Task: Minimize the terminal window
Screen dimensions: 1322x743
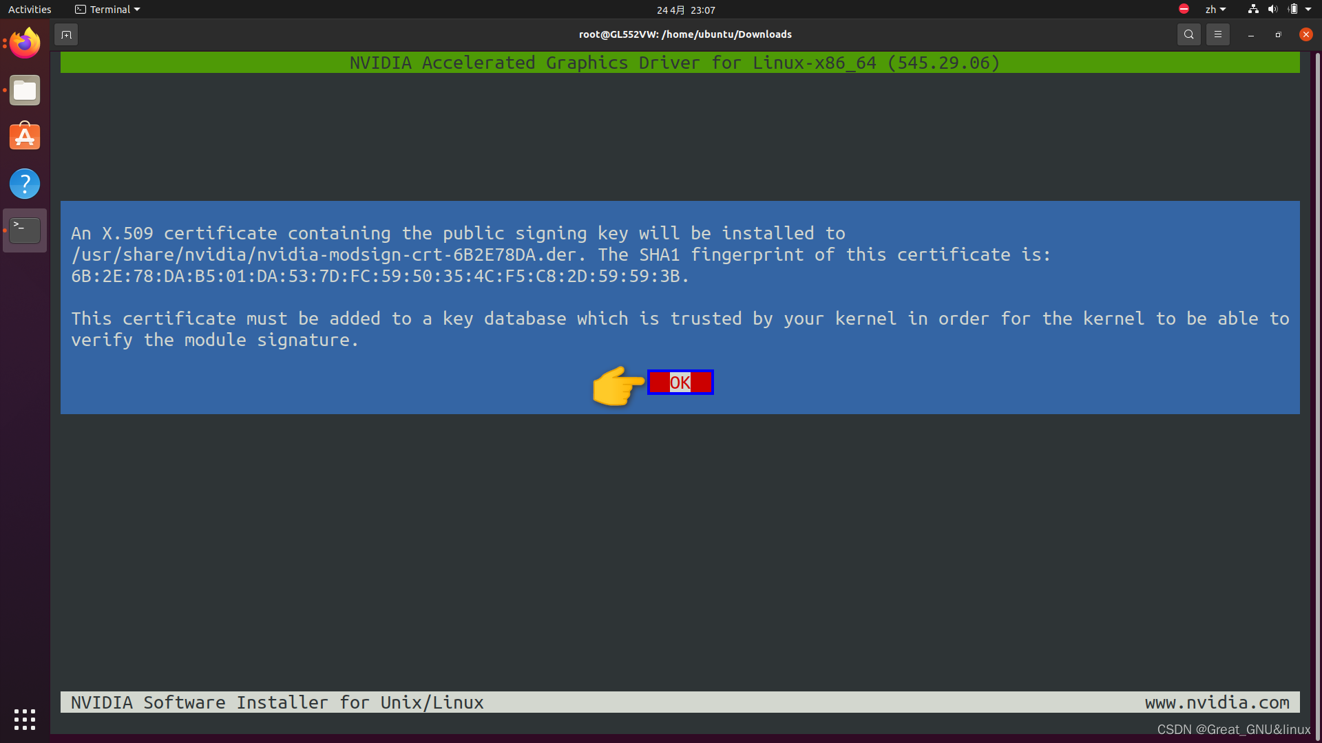Action: click(1250, 34)
